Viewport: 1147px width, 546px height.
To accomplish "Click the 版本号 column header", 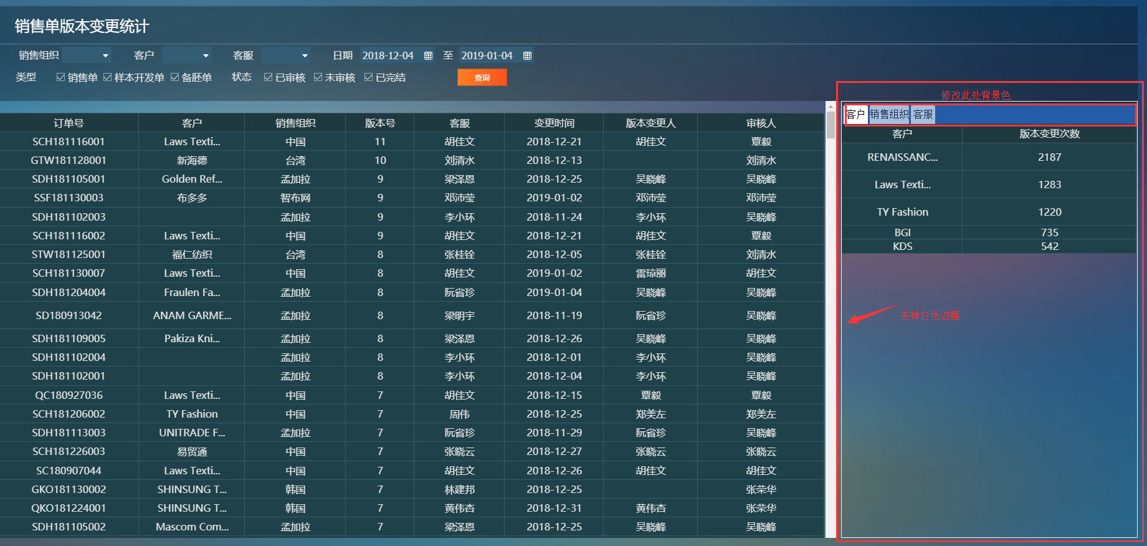I will coord(380,123).
